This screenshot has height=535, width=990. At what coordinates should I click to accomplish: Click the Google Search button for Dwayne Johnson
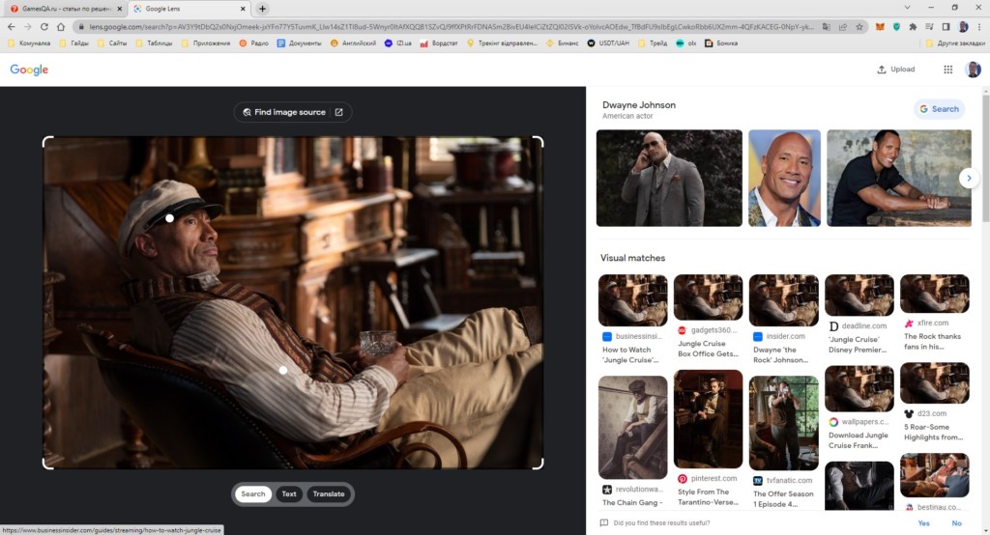940,109
